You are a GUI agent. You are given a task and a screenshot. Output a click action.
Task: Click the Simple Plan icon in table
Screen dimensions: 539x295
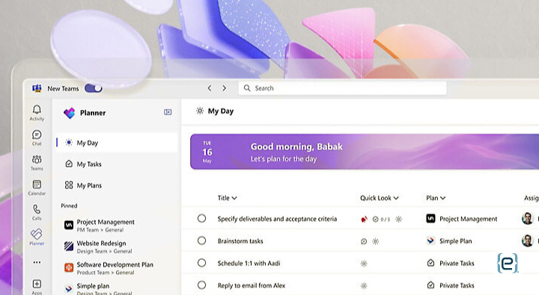pos(430,240)
